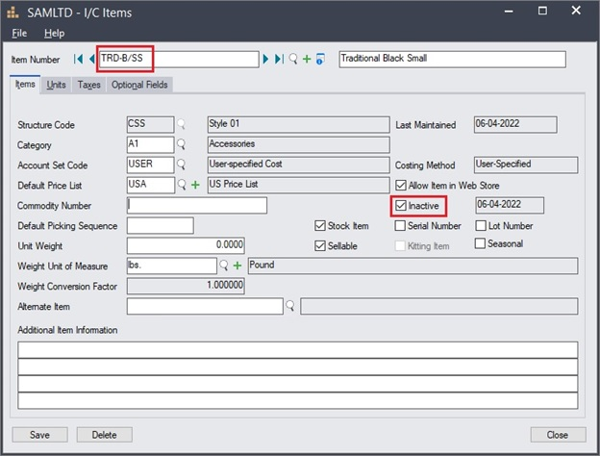600x456 pixels.
Task: Enable Seasonal checkbox
Action: coord(480,243)
